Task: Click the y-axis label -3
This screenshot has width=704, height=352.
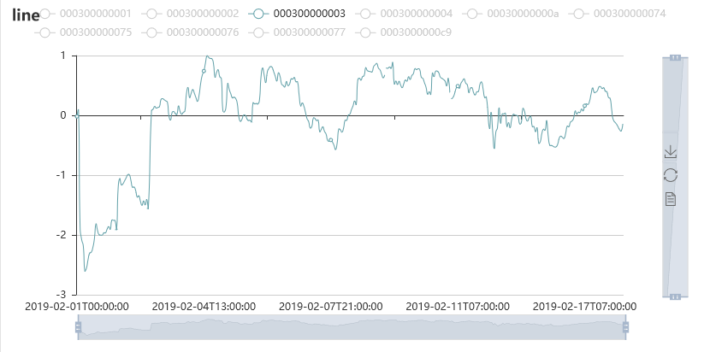Action: [x=61, y=295]
